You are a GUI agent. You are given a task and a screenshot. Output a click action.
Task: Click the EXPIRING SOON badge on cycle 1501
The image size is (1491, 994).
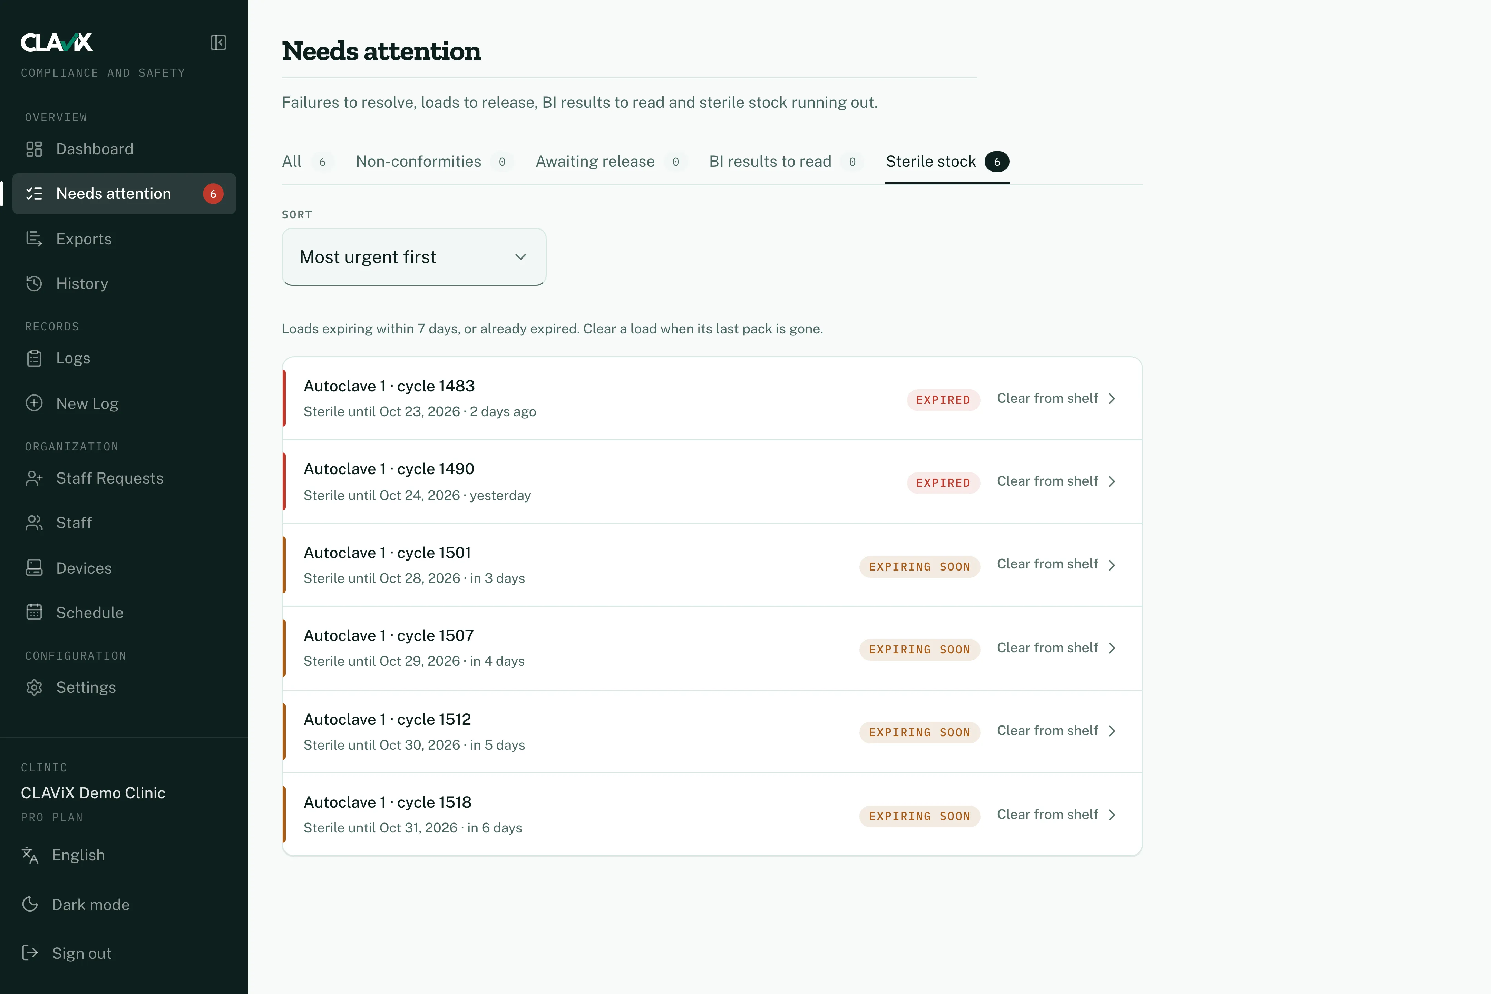(919, 567)
